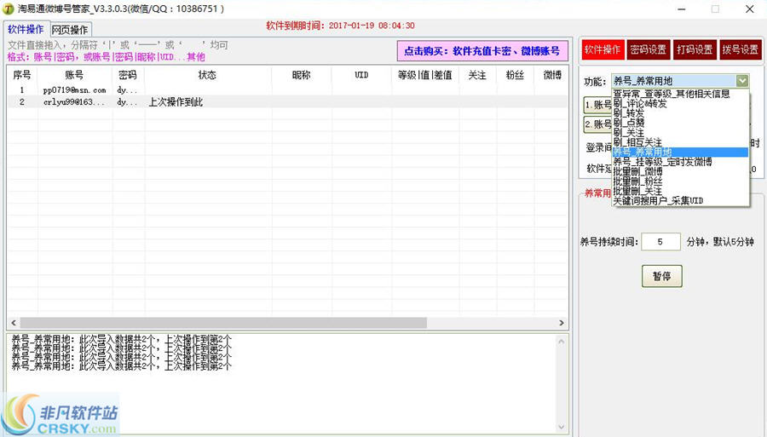
Task: Click the table's right scroll arrow
Action: (x=562, y=323)
